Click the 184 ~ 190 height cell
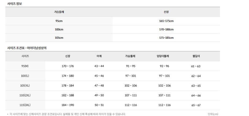 pos(68,105)
